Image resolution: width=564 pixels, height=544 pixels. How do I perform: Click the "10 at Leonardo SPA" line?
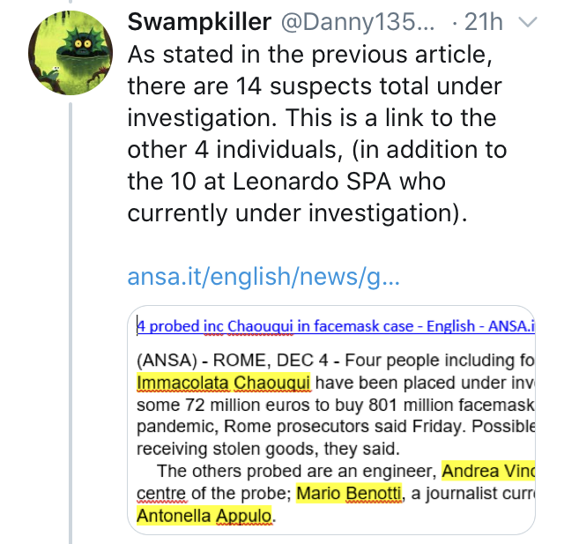(286, 182)
